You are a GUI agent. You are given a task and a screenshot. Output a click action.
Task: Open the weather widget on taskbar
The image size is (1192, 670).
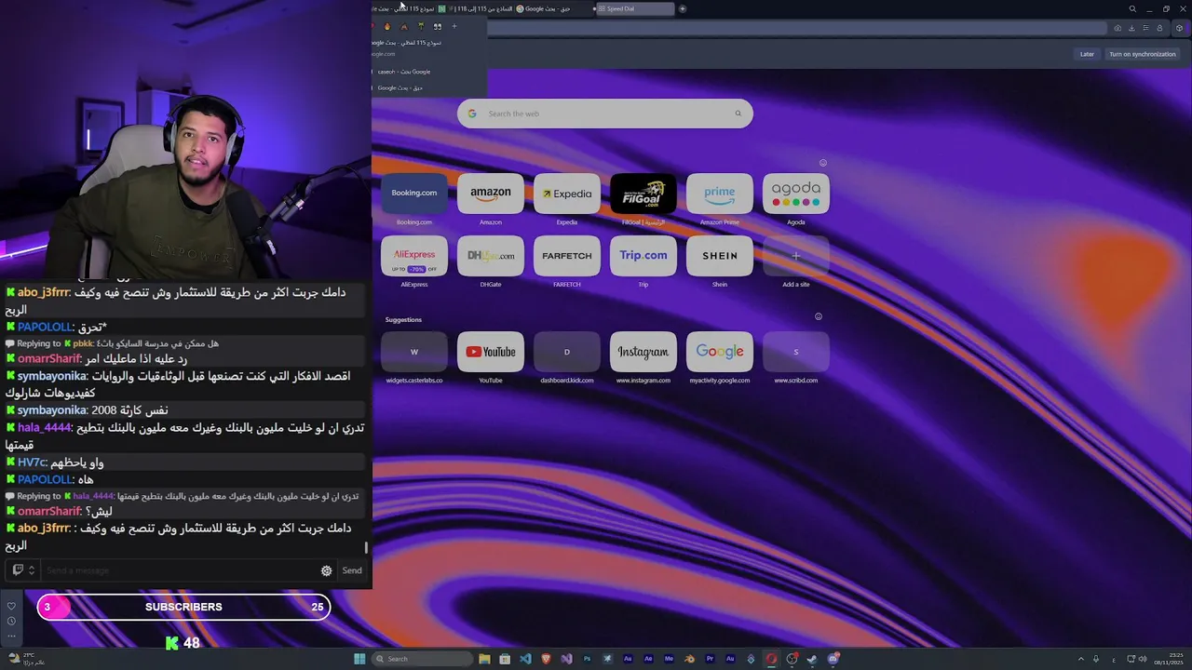click(26, 659)
